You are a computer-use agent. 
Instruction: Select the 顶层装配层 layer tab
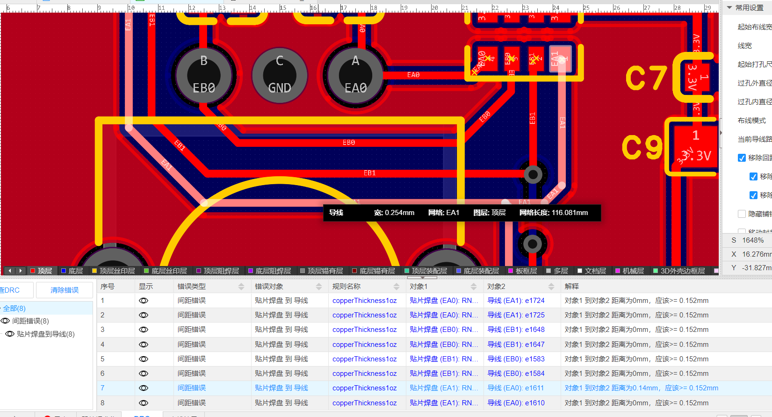click(426, 271)
